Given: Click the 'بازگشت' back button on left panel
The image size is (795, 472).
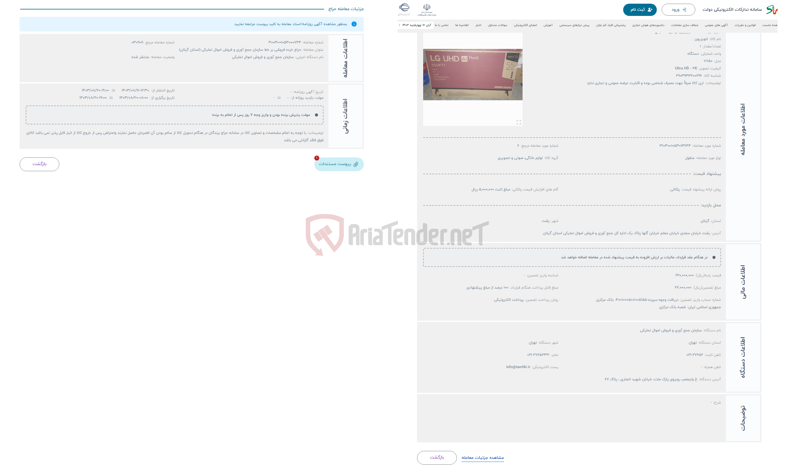Looking at the screenshot, I should point(39,164).
